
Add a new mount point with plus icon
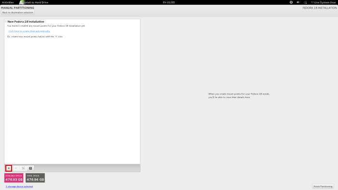(x=9, y=168)
